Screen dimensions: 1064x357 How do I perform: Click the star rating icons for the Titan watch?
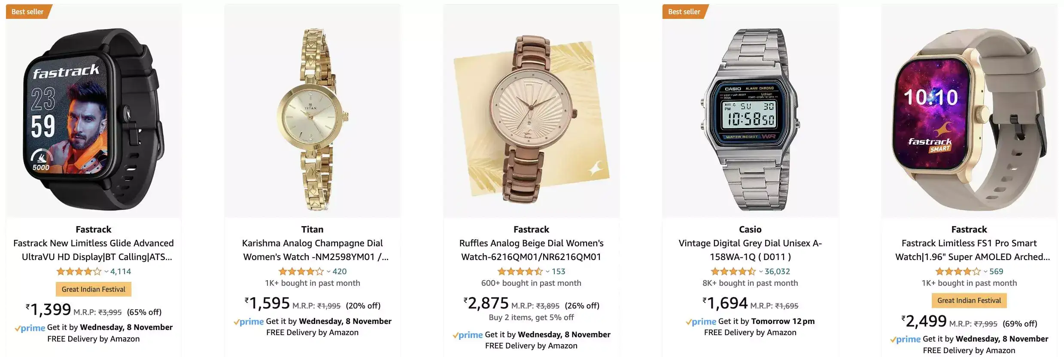pos(301,271)
